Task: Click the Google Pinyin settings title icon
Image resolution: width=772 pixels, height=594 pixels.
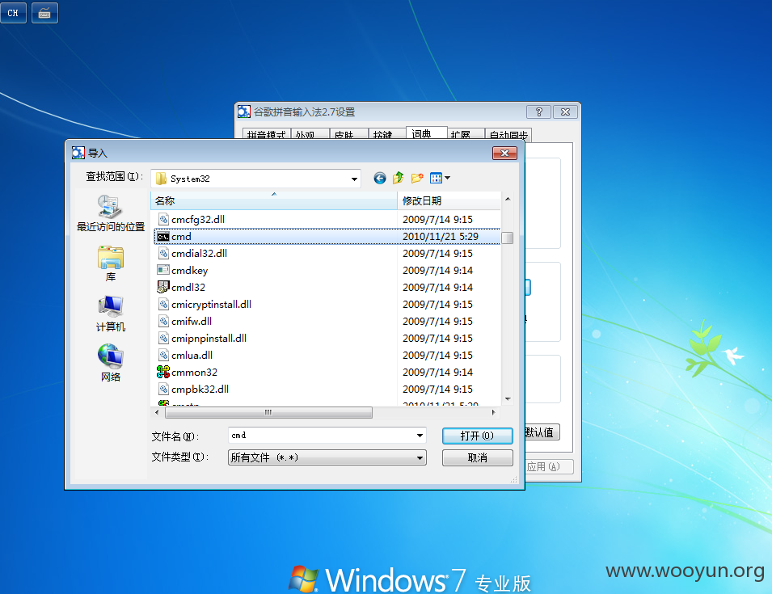Action: coord(243,112)
